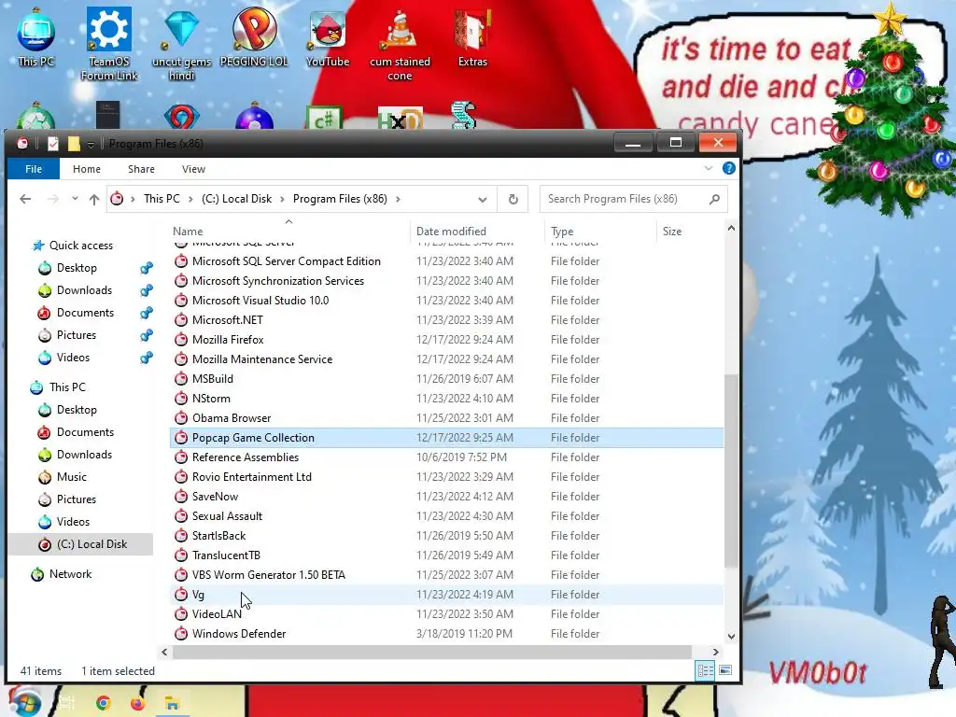Screen dimensions: 956x717
Task: Click the Desktop pin icon in Quick access
Action: point(147,268)
